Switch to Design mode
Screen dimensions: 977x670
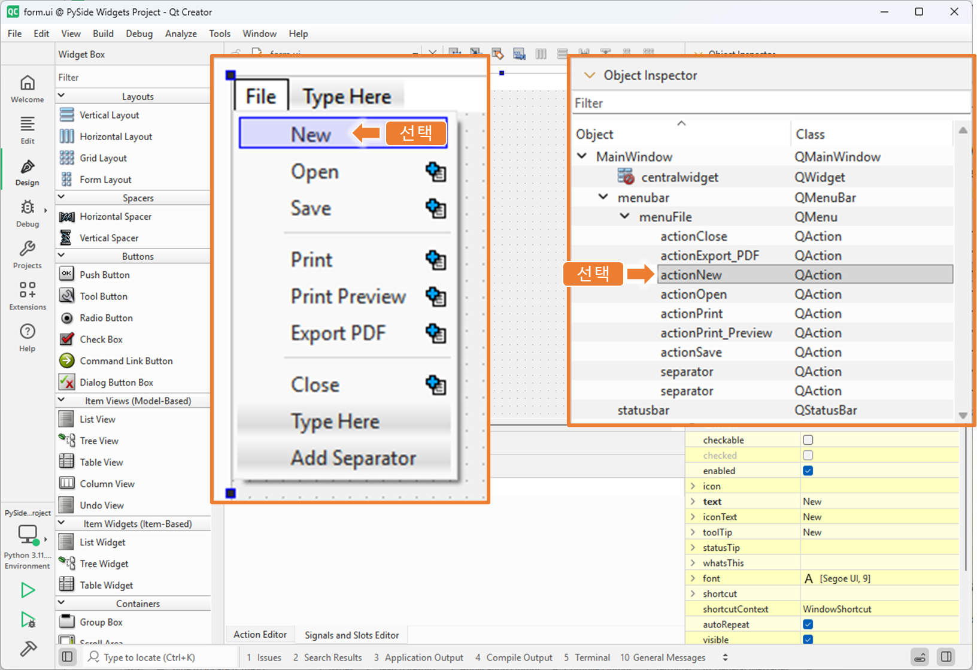click(28, 172)
